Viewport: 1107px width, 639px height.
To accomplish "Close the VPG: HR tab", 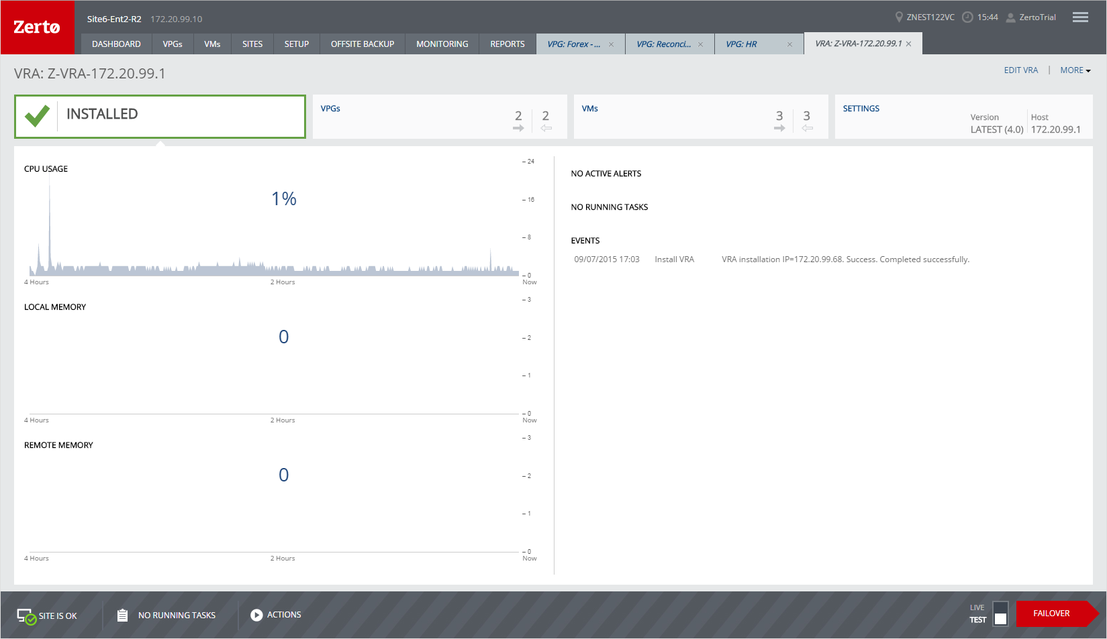I will tap(789, 44).
